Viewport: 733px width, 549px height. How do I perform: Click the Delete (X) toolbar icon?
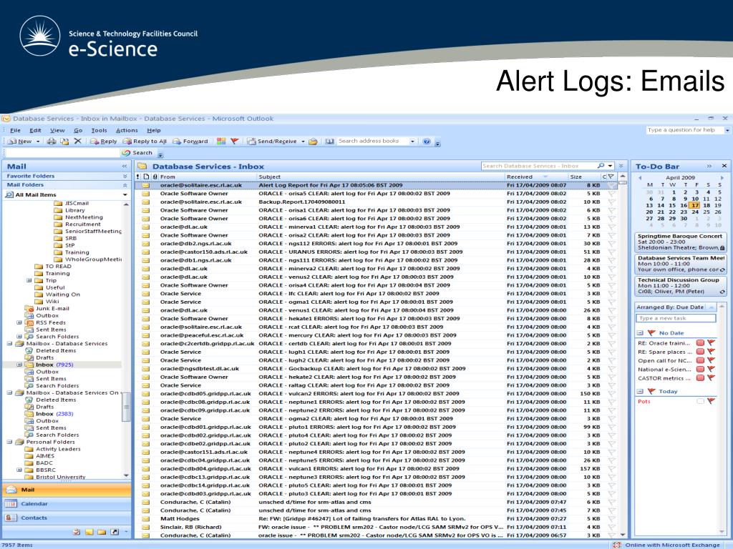point(77,142)
